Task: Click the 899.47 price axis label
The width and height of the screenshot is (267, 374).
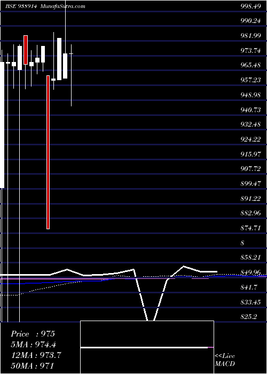Action: 250,184
